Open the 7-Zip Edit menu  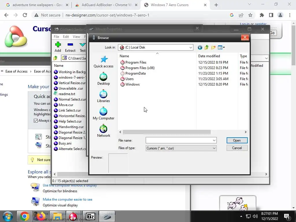pos(66,37)
